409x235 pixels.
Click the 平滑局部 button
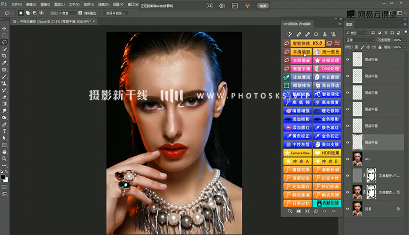pos(301,52)
